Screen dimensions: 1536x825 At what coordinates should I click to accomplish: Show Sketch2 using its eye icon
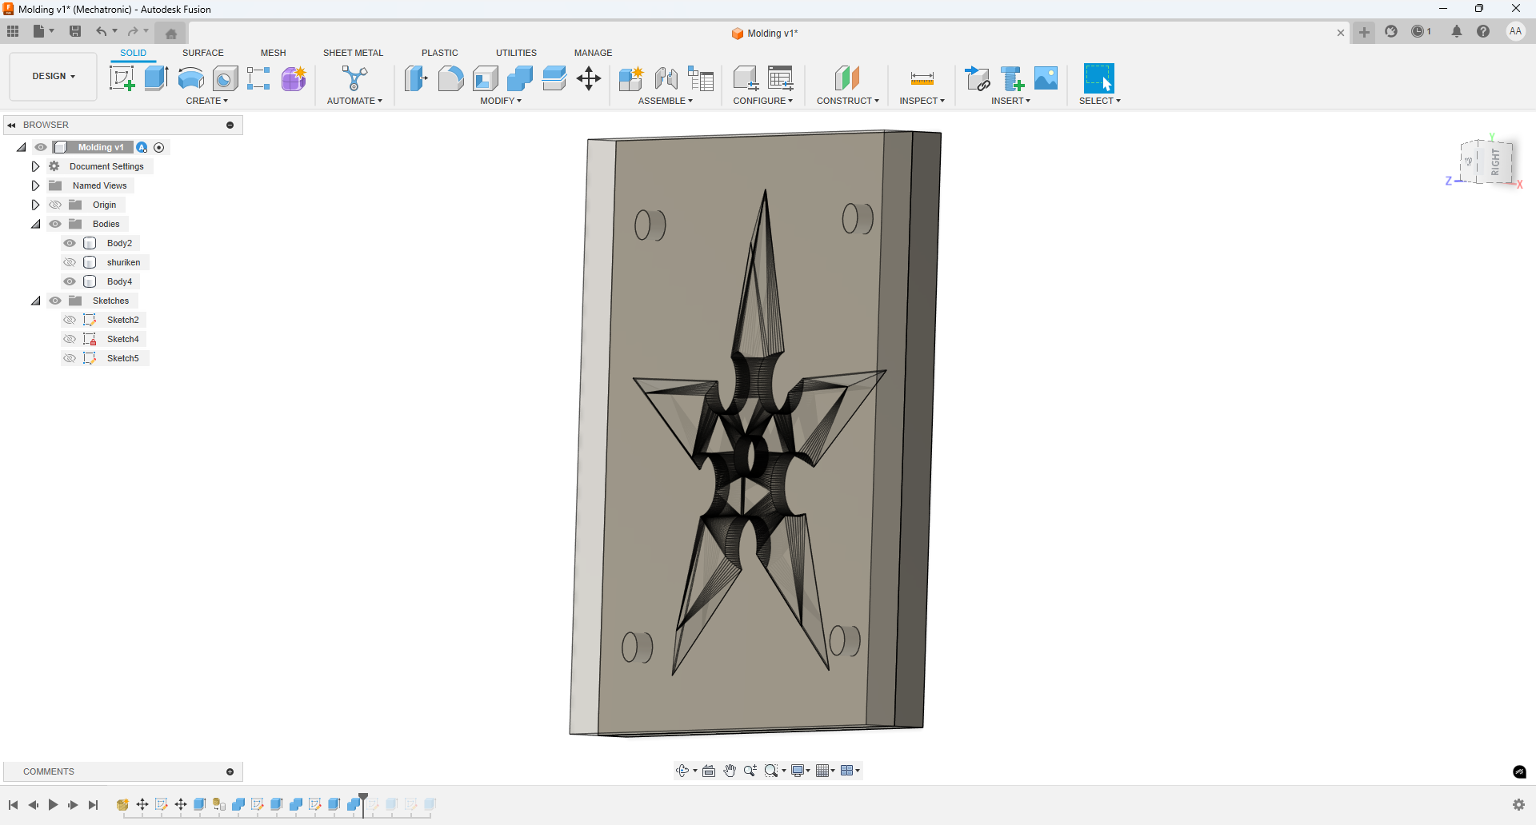coord(70,320)
